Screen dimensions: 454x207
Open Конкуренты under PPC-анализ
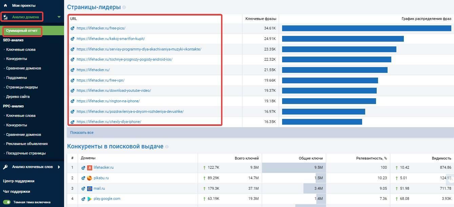(17, 125)
